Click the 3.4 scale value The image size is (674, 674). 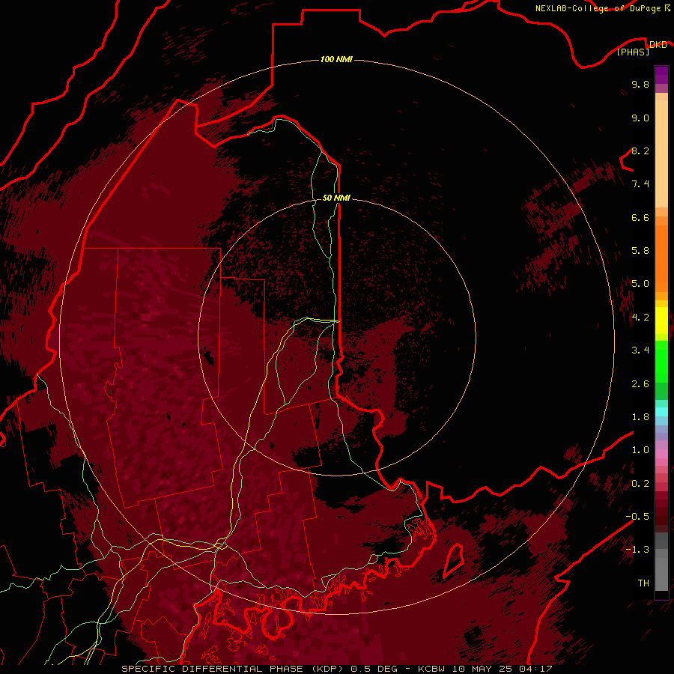point(640,350)
